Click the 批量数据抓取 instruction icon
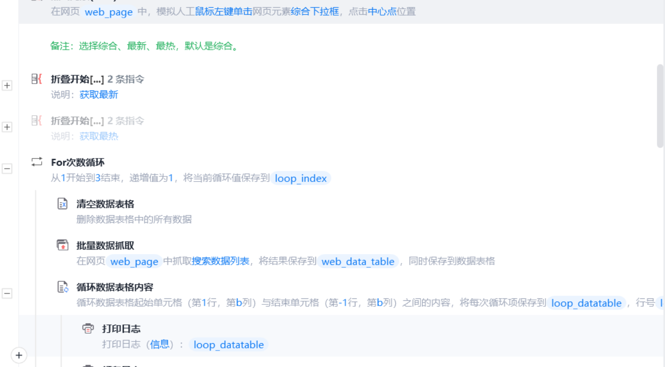 click(62, 245)
